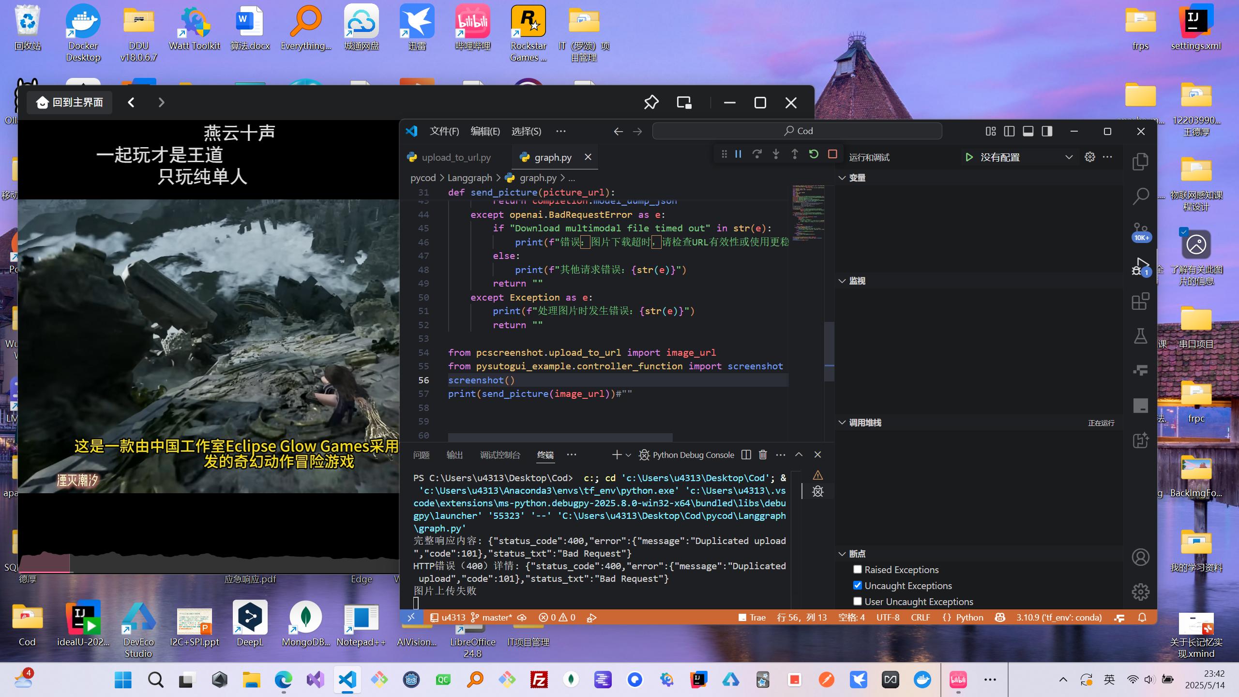
Task: Click the UTF-8 encoding in the status bar
Action: pyautogui.click(x=888, y=617)
